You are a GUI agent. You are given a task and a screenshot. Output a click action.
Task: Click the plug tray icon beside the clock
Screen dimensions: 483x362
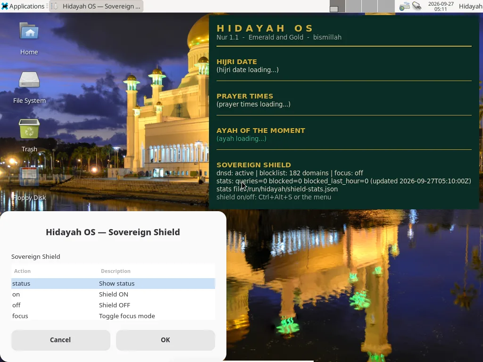pos(417,6)
